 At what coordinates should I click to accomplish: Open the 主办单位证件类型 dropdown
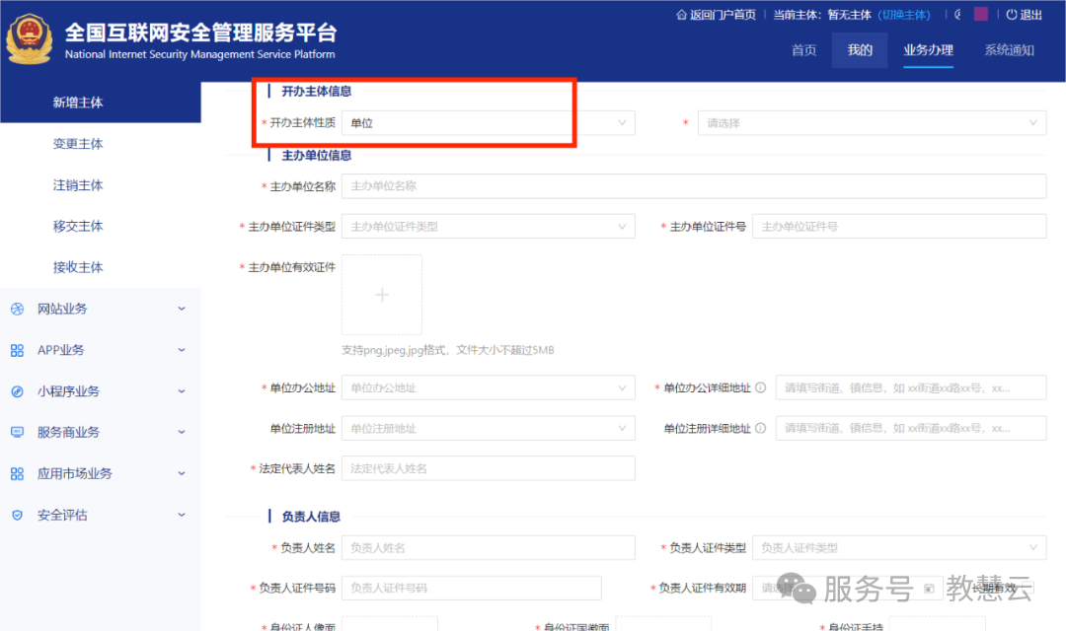click(x=488, y=227)
